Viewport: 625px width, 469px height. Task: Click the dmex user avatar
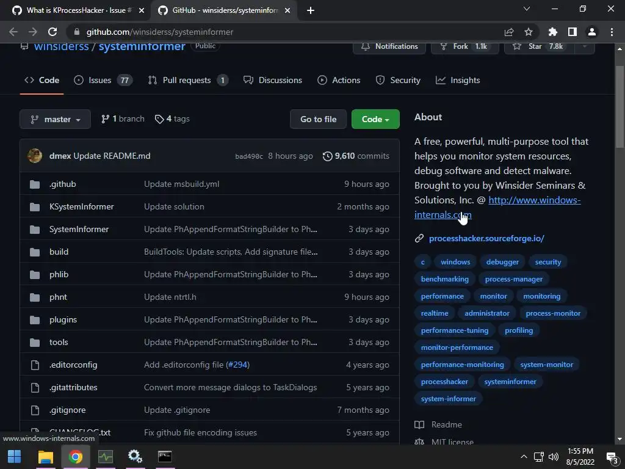(35, 156)
